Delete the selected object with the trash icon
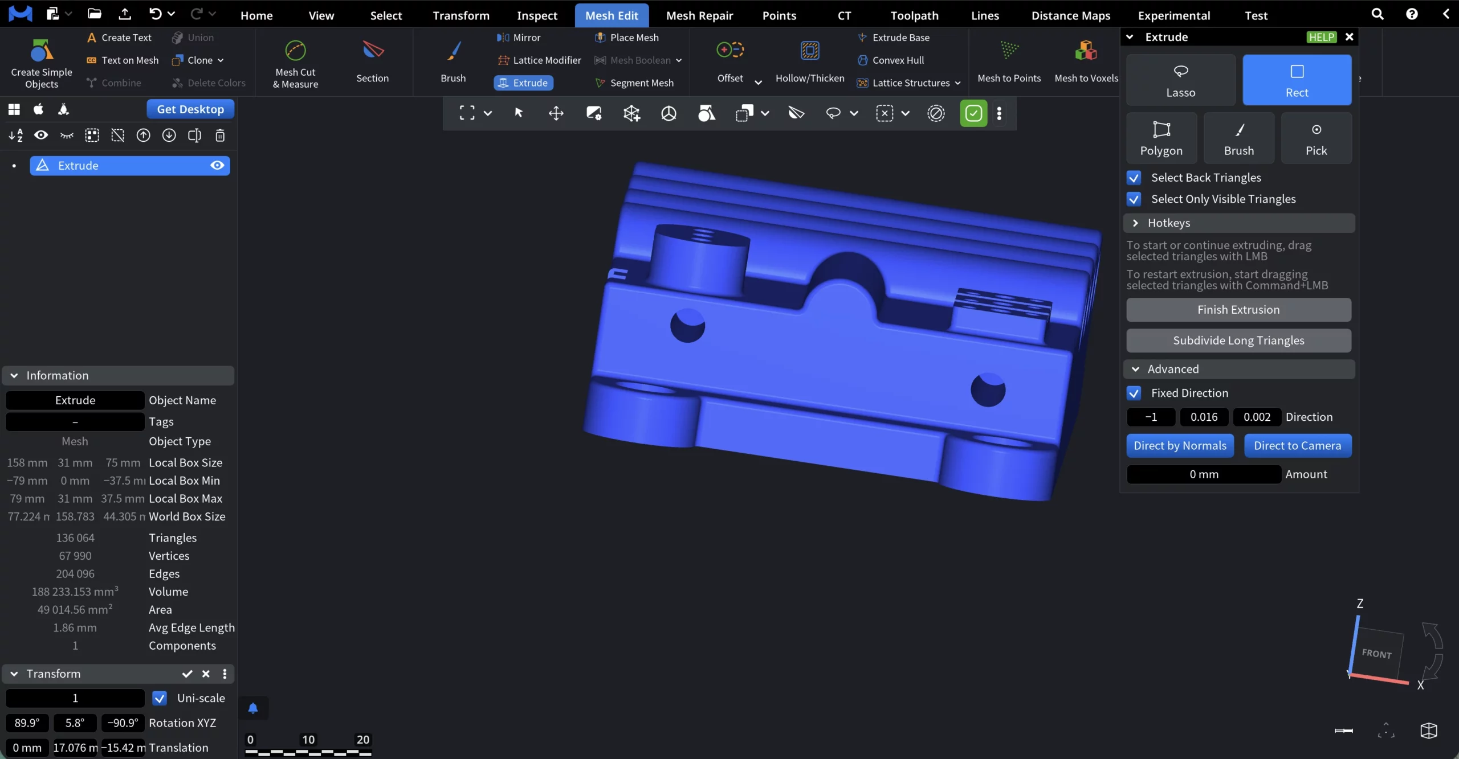 [220, 136]
